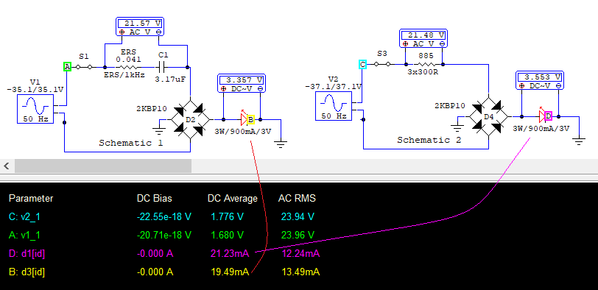Click cyan probe marker C
The width and height of the screenshot is (598, 290).
[362, 64]
